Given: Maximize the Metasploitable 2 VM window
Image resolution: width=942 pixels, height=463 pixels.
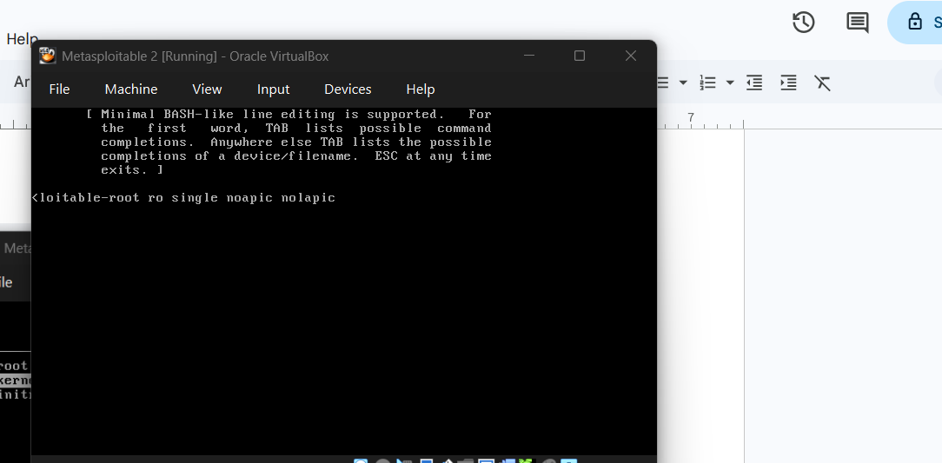Looking at the screenshot, I should click(580, 56).
